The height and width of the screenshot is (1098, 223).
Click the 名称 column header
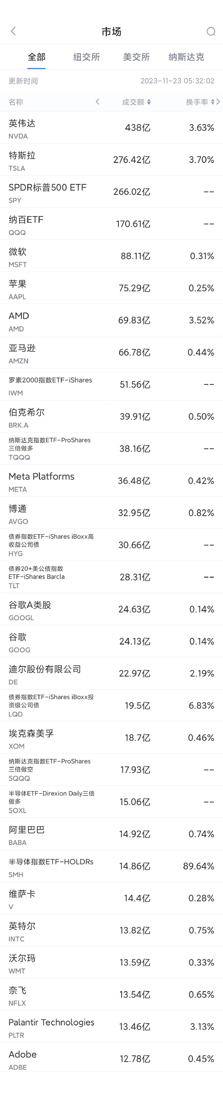tap(16, 102)
